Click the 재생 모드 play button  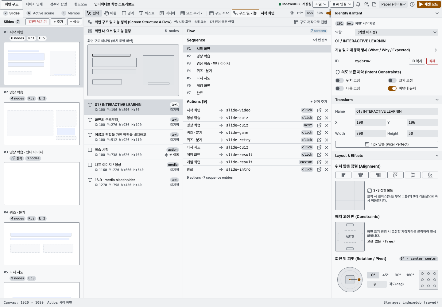click(429, 4)
